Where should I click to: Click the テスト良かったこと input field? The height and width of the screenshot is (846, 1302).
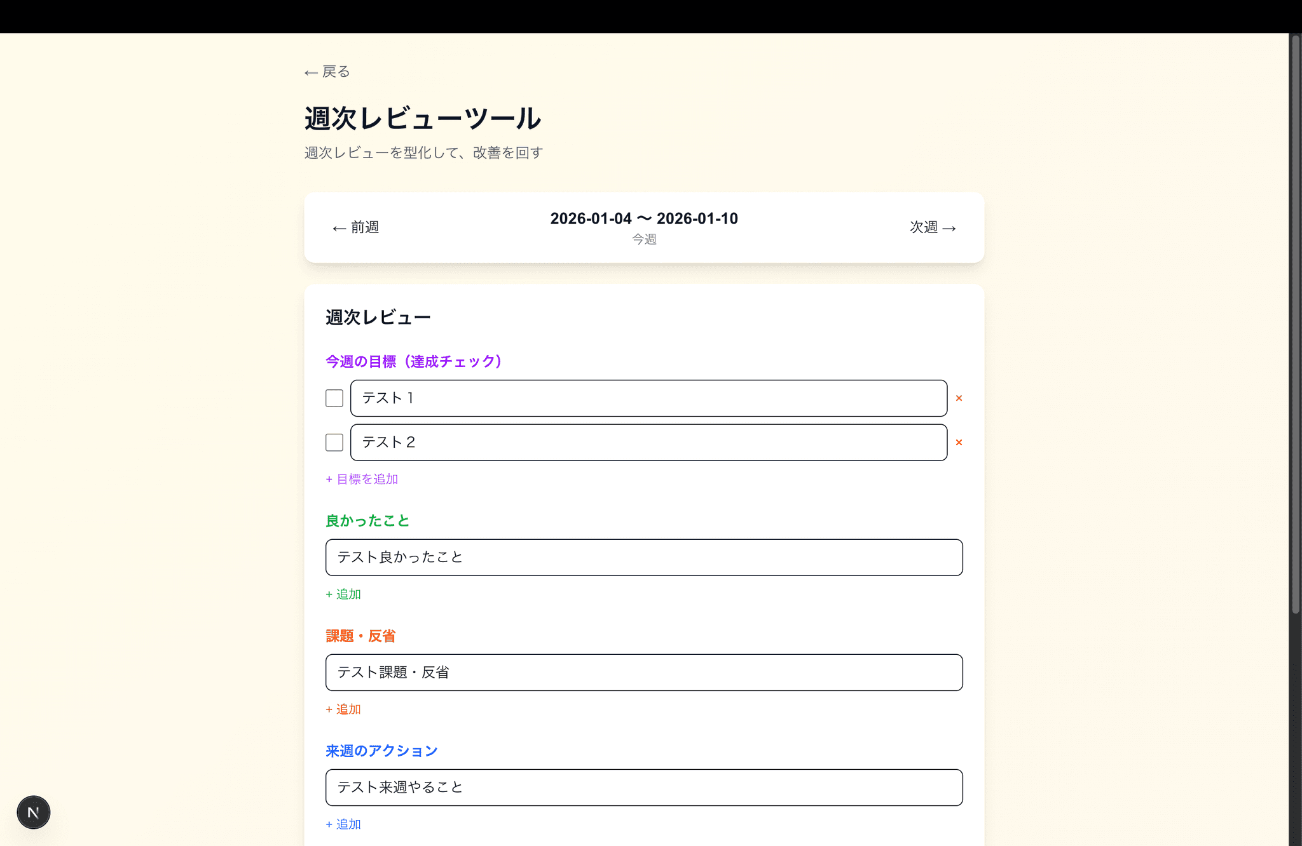pos(644,558)
